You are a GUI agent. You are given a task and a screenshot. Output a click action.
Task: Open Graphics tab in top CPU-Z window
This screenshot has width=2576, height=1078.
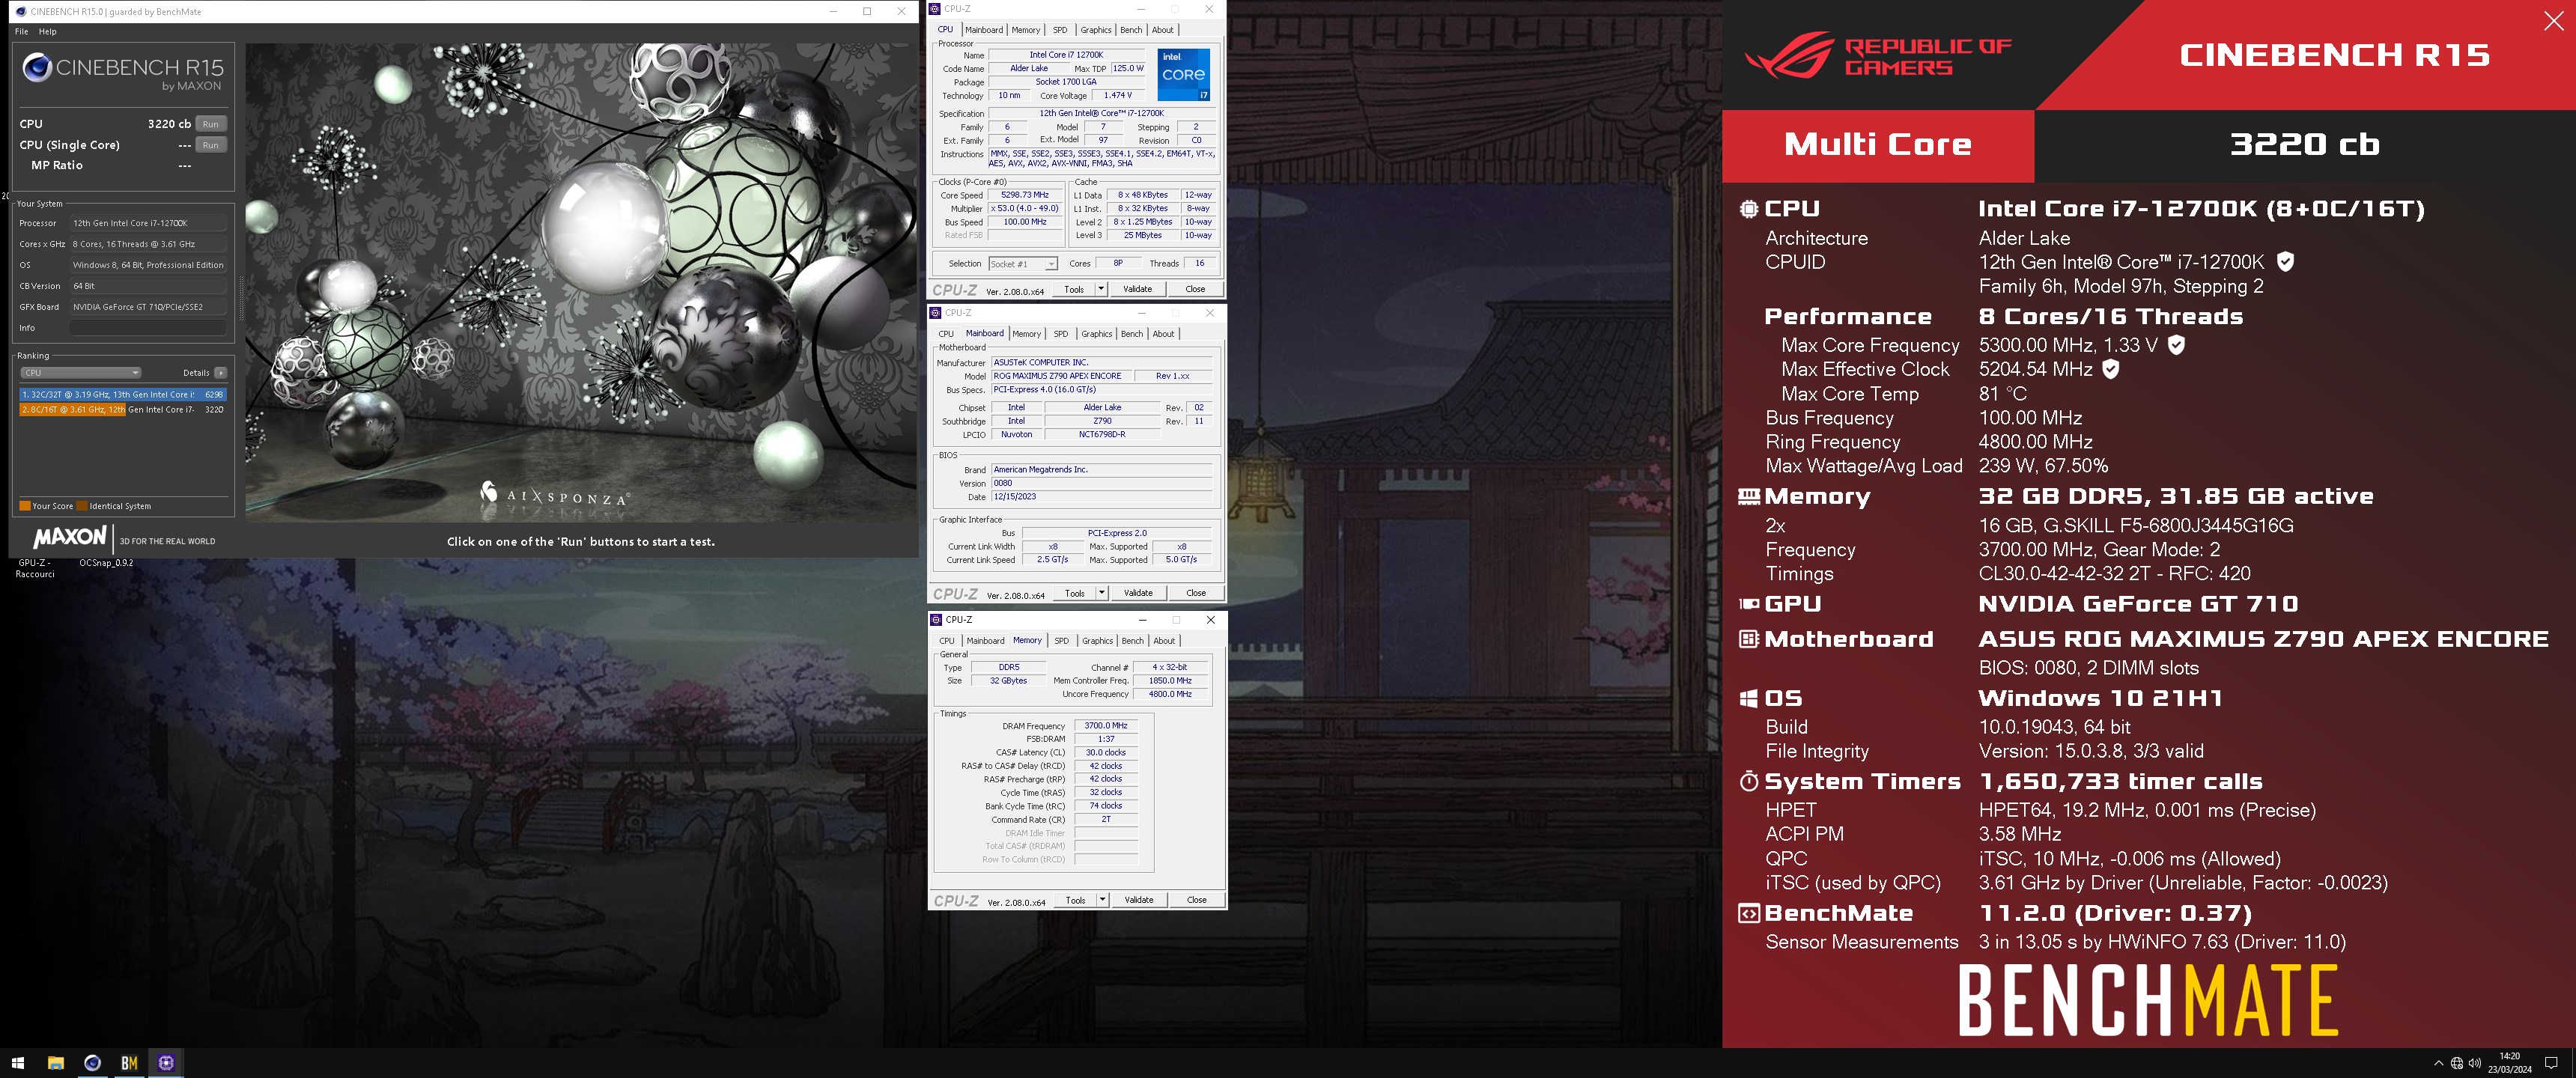click(x=1096, y=30)
